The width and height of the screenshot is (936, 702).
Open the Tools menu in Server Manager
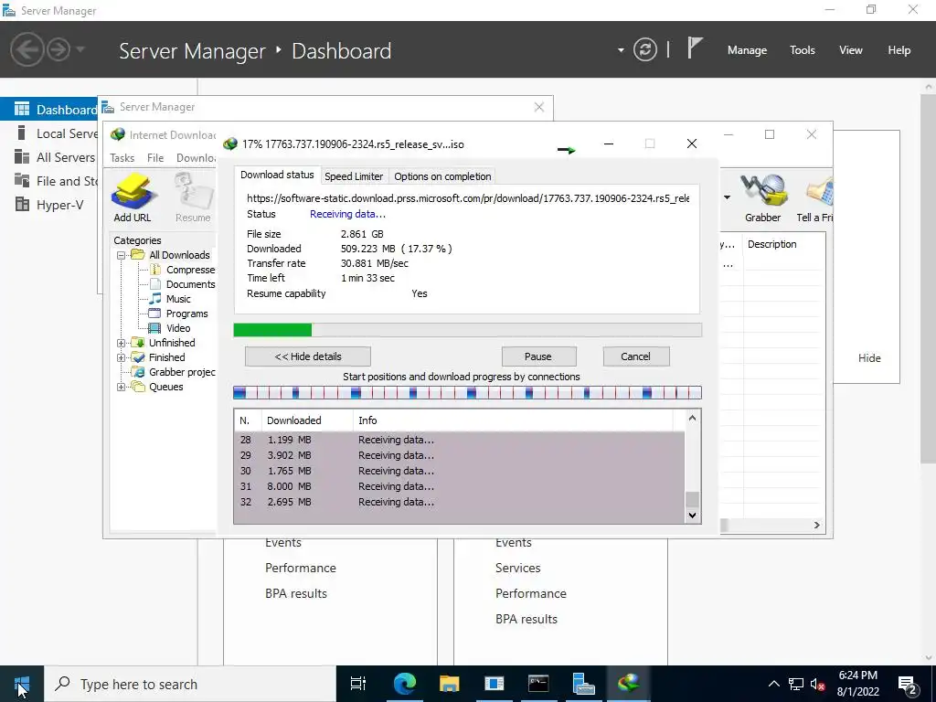[x=803, y=50]
